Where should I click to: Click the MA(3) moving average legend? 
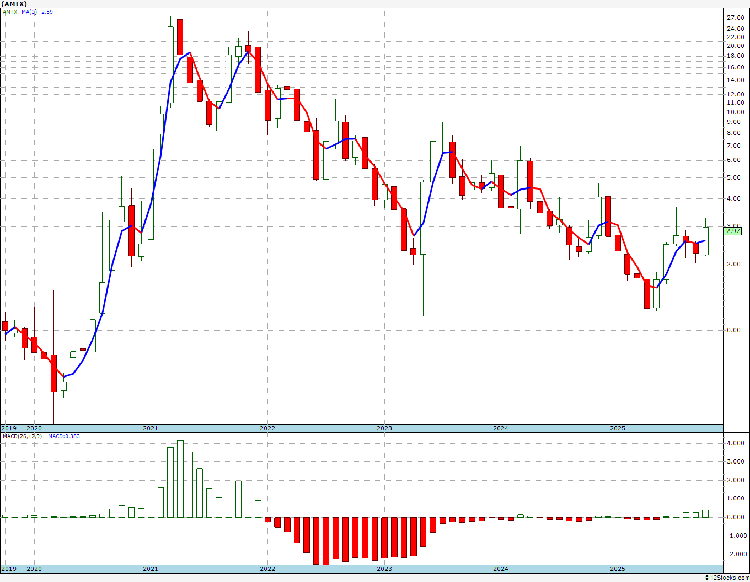click(x=30, y=12)
